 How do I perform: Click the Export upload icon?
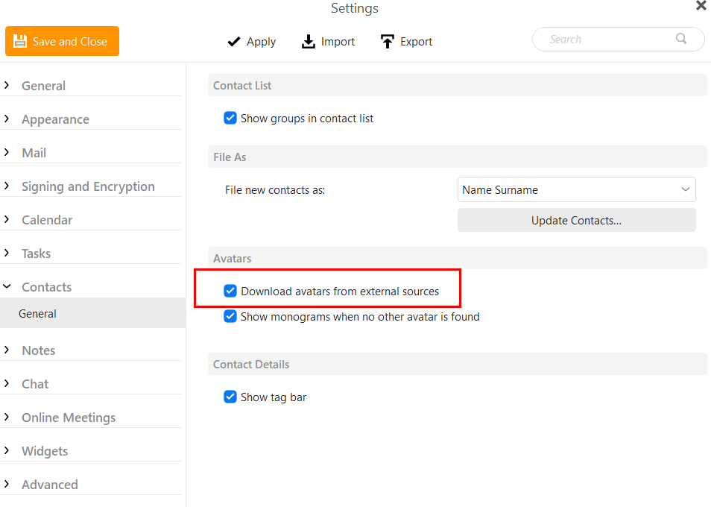[x=388, y=42]
